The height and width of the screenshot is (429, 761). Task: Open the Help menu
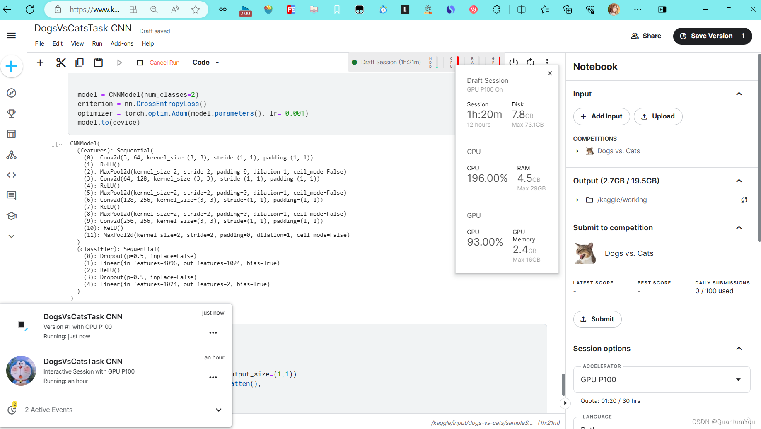pyautogui.click(x=147, y=43)
